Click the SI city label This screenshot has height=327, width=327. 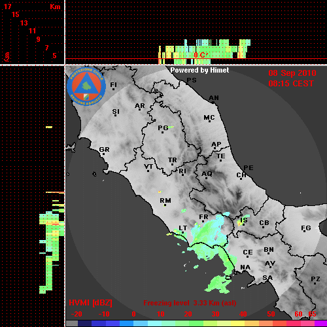(x=116, y=112)
